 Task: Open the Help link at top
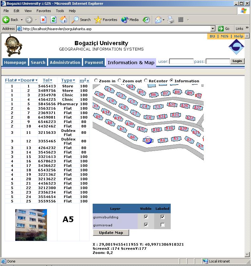pos(239,36)
